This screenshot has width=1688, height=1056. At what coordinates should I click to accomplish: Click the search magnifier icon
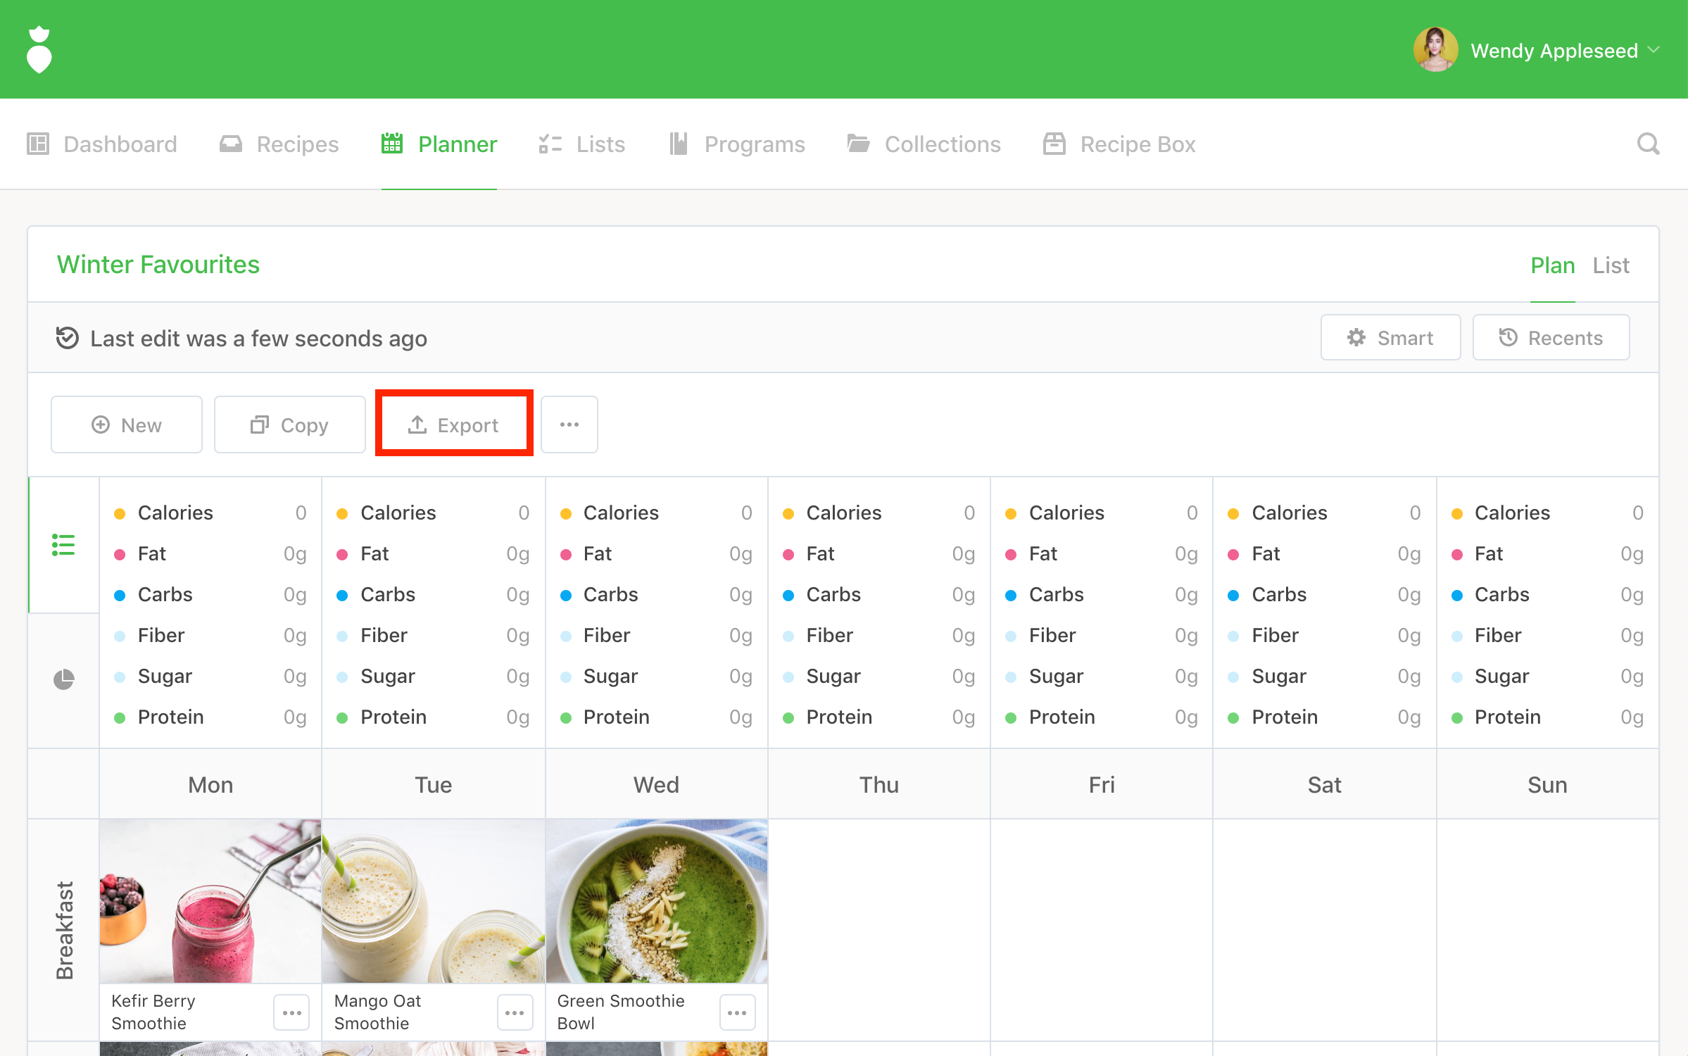coord(1647,144)
